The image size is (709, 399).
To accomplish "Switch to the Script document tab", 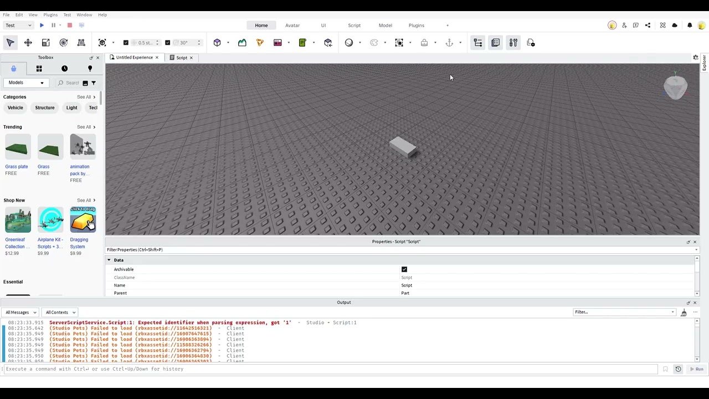I will (182, 58).
